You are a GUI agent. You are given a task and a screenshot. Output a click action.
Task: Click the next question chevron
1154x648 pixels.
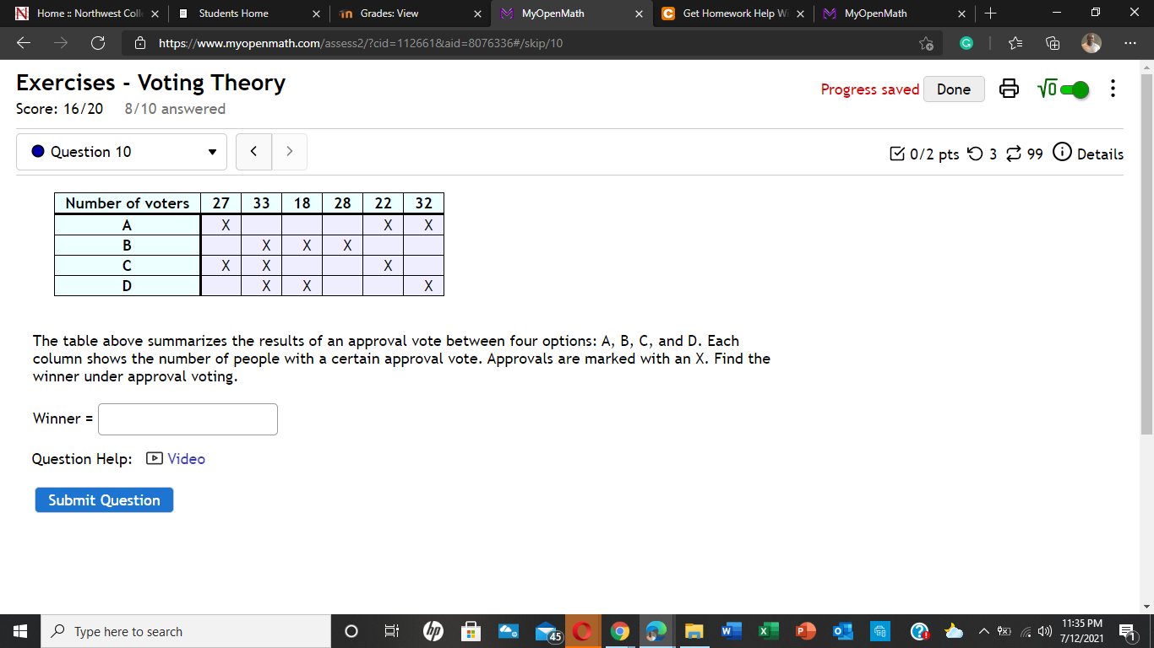[x=288, y=151]
